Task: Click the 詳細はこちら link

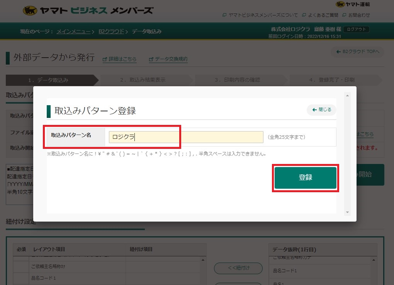Action: click(x=122, y=59)
